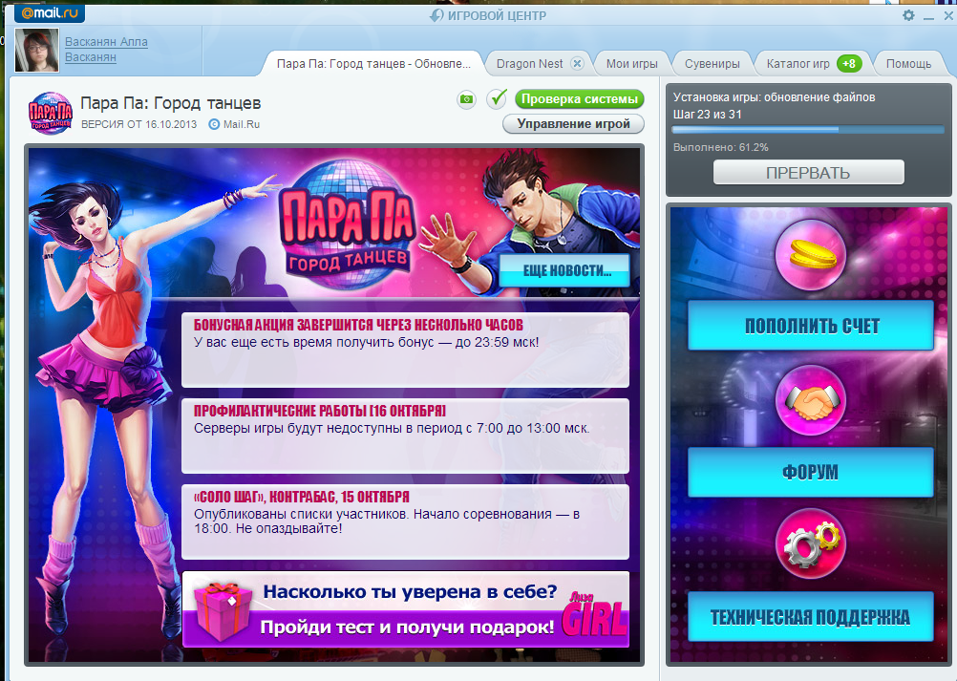Open the «Соло шаг» контрабас news item
The image size is (957, 681).
point(405,521)
